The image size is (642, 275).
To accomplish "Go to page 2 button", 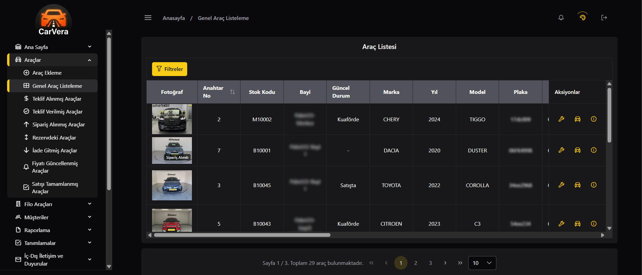I will click(x=416, y=263).
